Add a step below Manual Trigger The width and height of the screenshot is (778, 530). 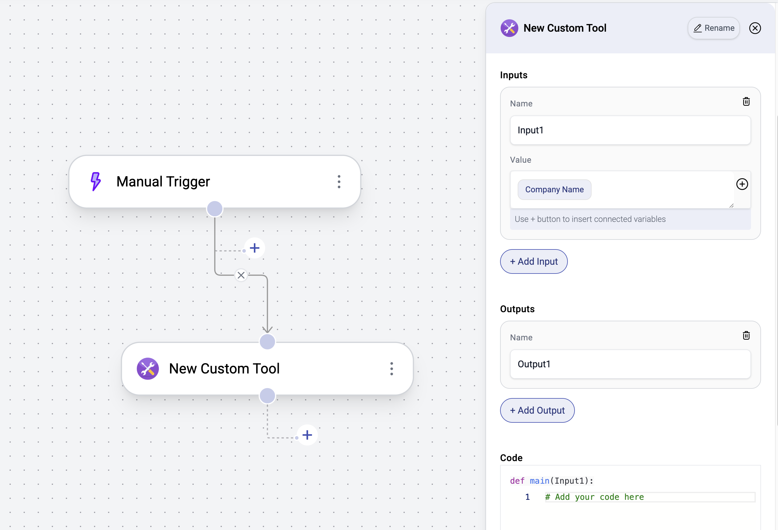[254, 248]
